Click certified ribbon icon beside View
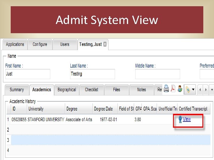 pos(180,119)
